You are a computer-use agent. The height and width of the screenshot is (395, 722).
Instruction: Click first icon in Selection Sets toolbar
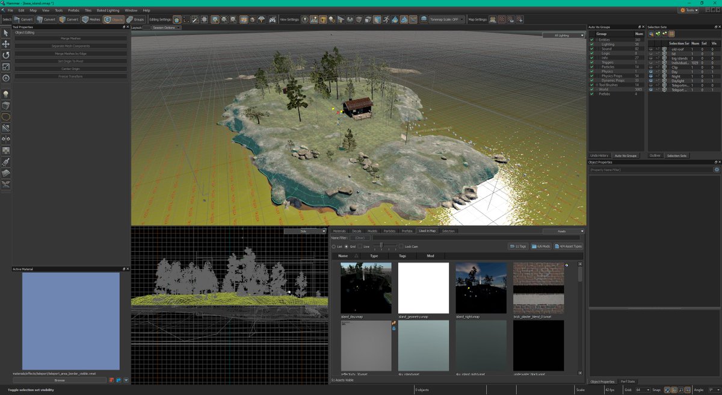(652, 34)
